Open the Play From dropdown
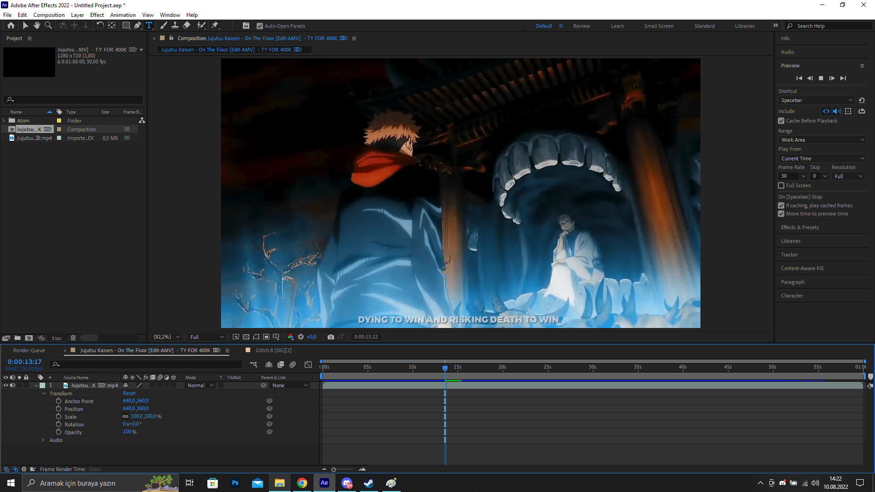The height and width of the screenshot is (492, 875). (x=822, y=158)
